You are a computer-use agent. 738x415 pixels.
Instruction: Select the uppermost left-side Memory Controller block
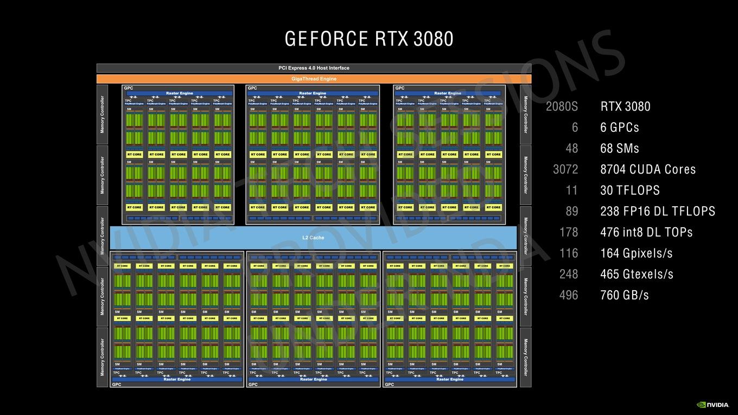pyautogui.click(x=102, y=114)
